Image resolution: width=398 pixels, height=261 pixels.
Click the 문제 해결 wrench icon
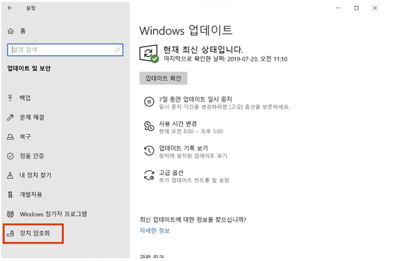[x=10, y=118]
